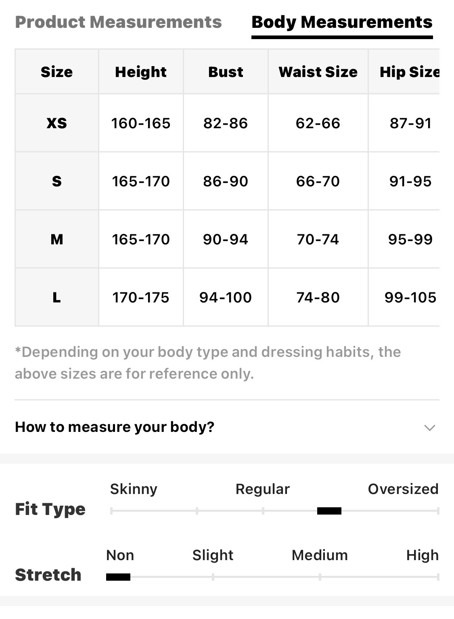The height and width of the screenshot is (619, 454).
Task: Click the Oversized fit label
Action: click(403, 489)
